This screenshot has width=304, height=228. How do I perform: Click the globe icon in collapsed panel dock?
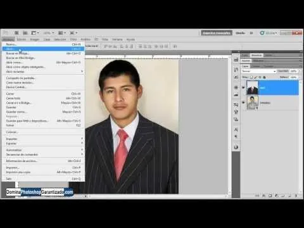point(236,147)
